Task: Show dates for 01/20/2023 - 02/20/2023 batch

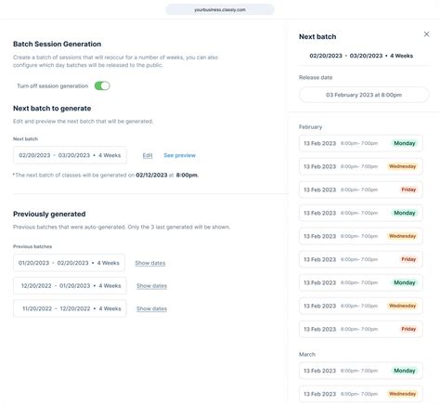Action: point(150,263)
